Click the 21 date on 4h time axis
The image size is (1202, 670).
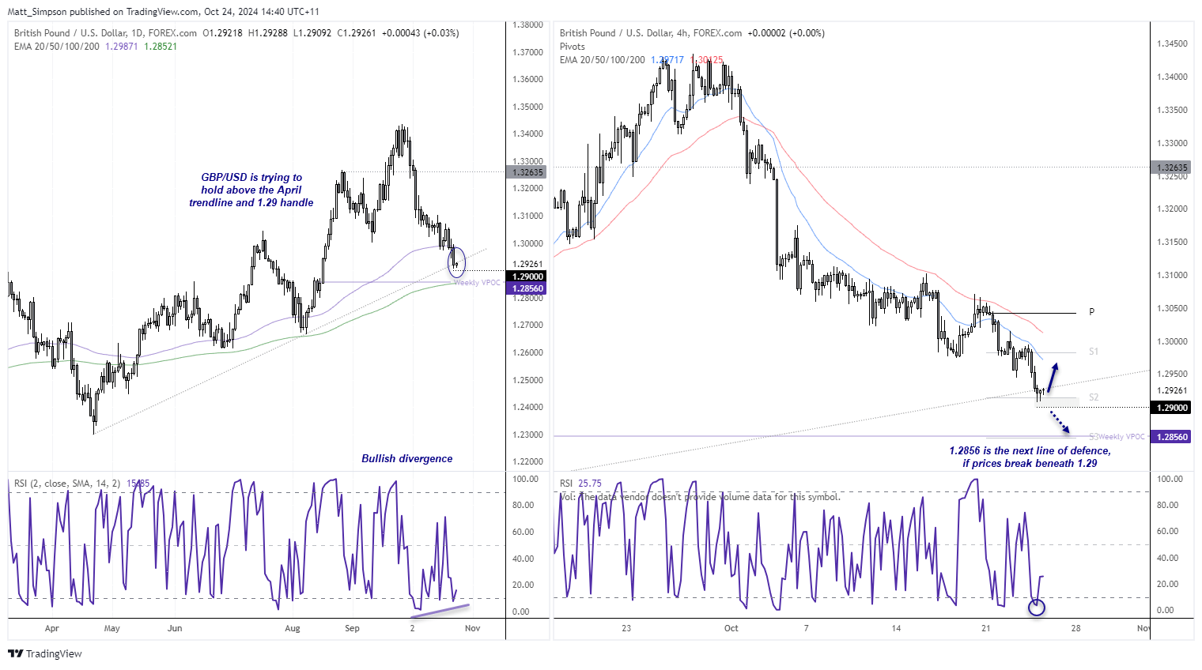tap(985, 629)
